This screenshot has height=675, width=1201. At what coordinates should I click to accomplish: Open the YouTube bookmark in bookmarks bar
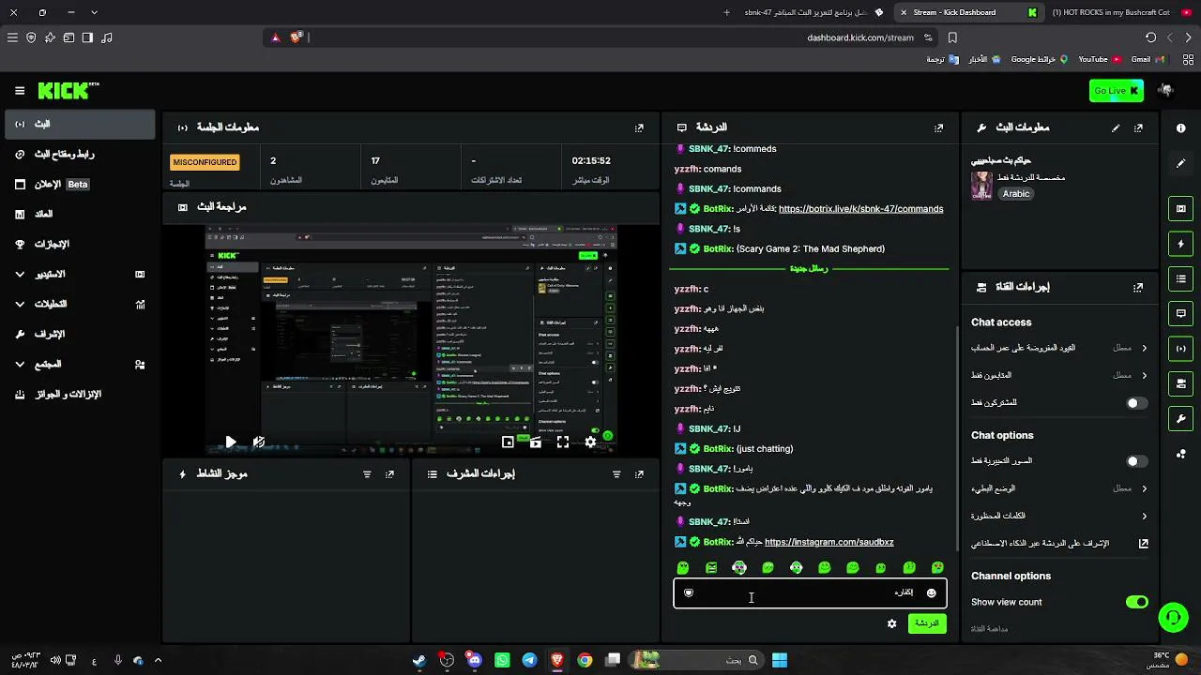pos(1100,59)
